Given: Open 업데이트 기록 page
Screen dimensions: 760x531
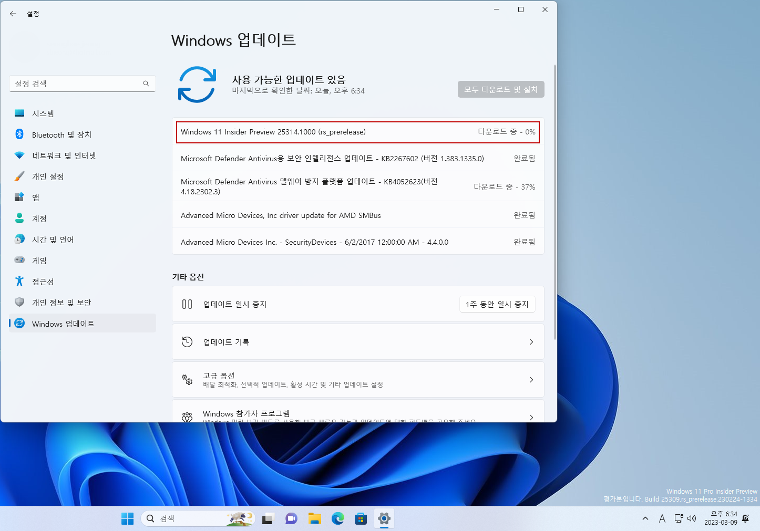Looking at the screenshot, I should pos(358,342).
